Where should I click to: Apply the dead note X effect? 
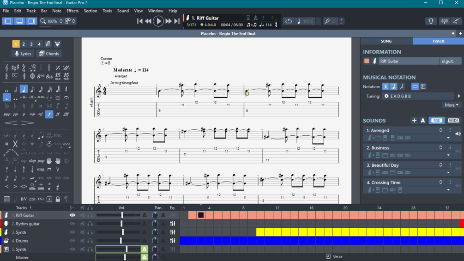15,144
